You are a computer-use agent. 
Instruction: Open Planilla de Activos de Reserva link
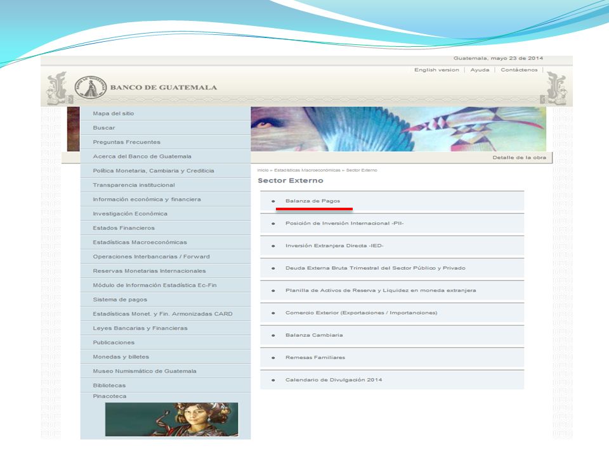click(381, 291)
